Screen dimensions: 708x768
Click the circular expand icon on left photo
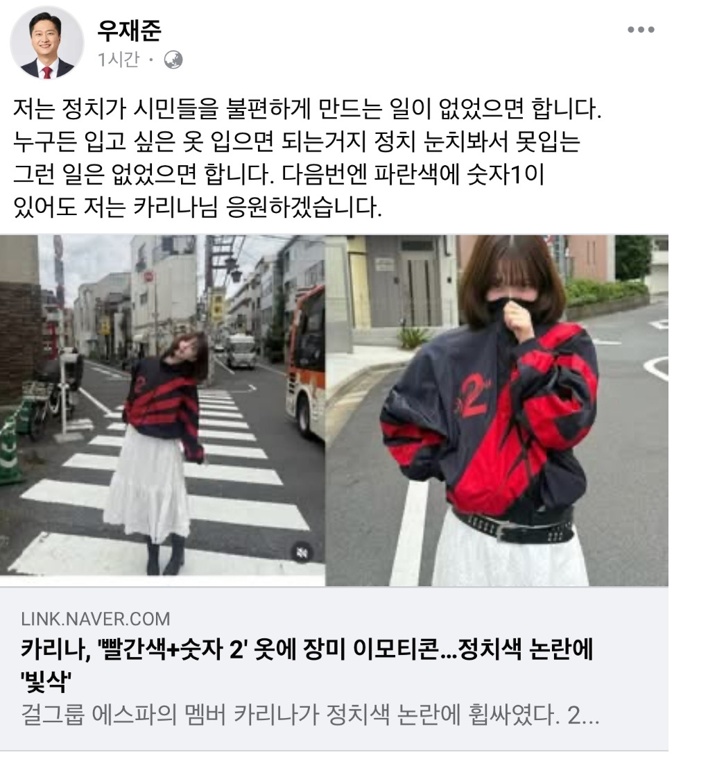[x=301, y=552]
